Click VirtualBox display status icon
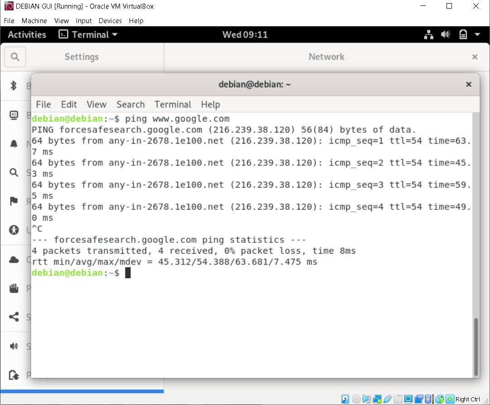 [x=408, y=399]
